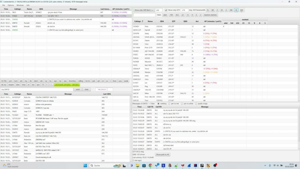The image size is (300, 169).
Task: Set beam direction to NW
Action: [242, 10]
